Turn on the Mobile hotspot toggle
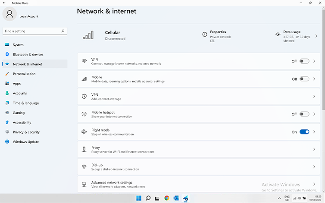 [304, 114]
